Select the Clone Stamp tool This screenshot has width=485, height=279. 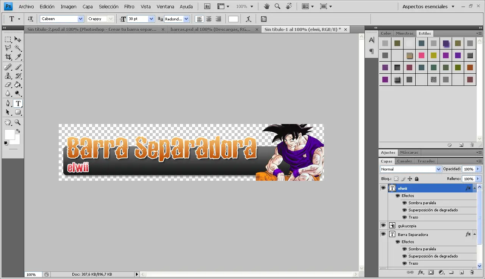(8, 76)
